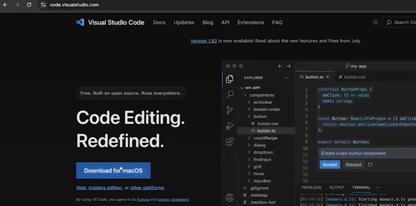The height and width of the screenshot is (206, 416).
Task: Open the FAQ menu item
Action: [277, 22]
